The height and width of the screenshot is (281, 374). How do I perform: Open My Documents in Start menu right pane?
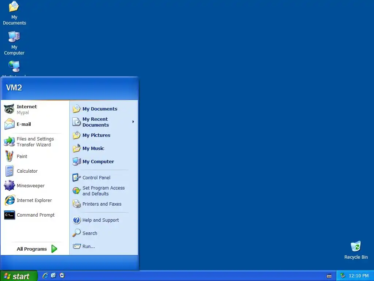pyautogui.click(x=104, y=109)
